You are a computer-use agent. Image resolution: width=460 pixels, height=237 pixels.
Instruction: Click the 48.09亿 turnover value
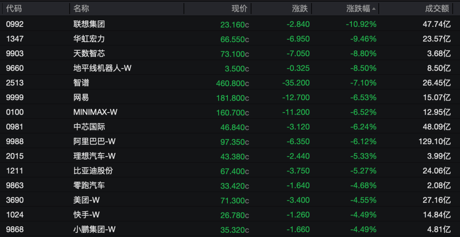pos(437,127)
